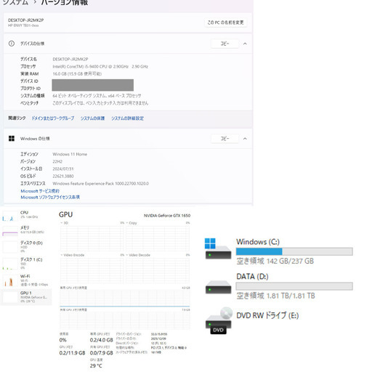372x372 pixels.
Task: Click the DATA (D:) usage bar
Action: click(x=294, y=286)
